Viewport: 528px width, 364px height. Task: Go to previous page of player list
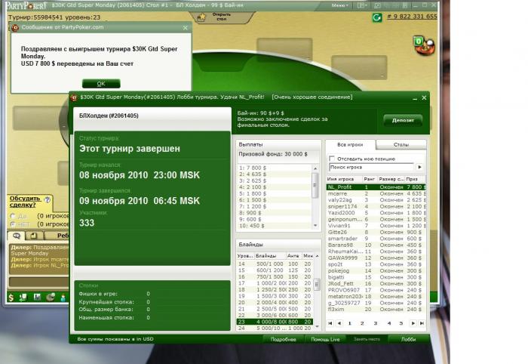tap(339, 323)
